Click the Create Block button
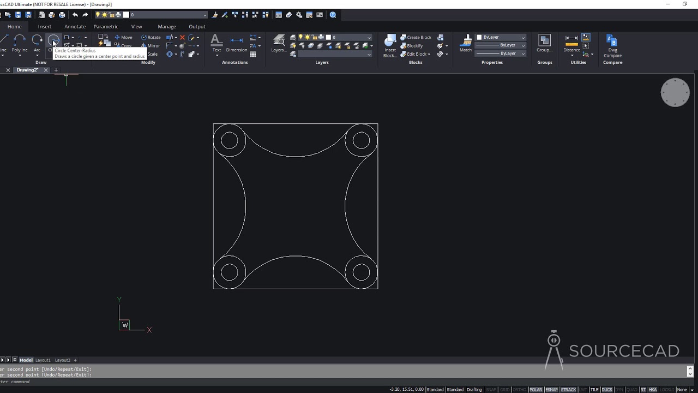Viewport: 698px width, 393px height. (418, 38)
